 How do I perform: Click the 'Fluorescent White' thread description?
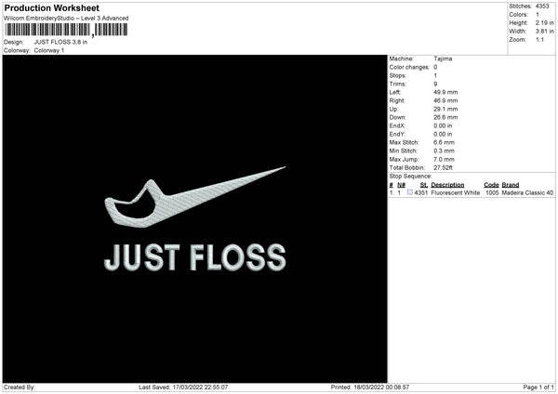455,192
